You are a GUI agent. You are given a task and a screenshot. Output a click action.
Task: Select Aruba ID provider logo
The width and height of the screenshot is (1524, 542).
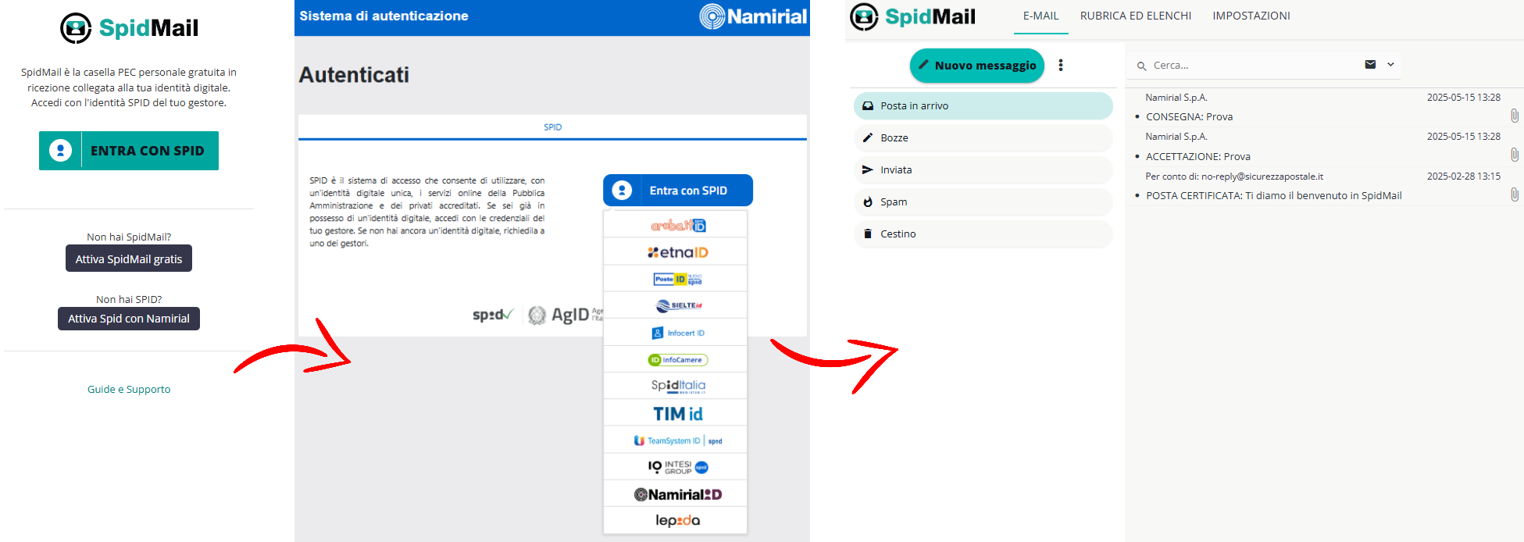coord(676,225)
